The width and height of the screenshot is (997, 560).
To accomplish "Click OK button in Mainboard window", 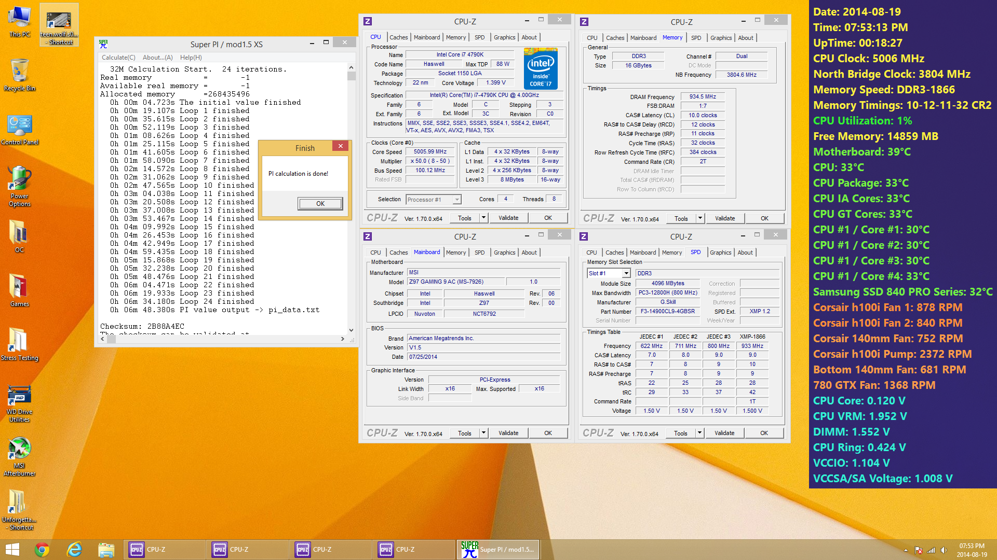I will pyautogui.click(x=548, y=433).
